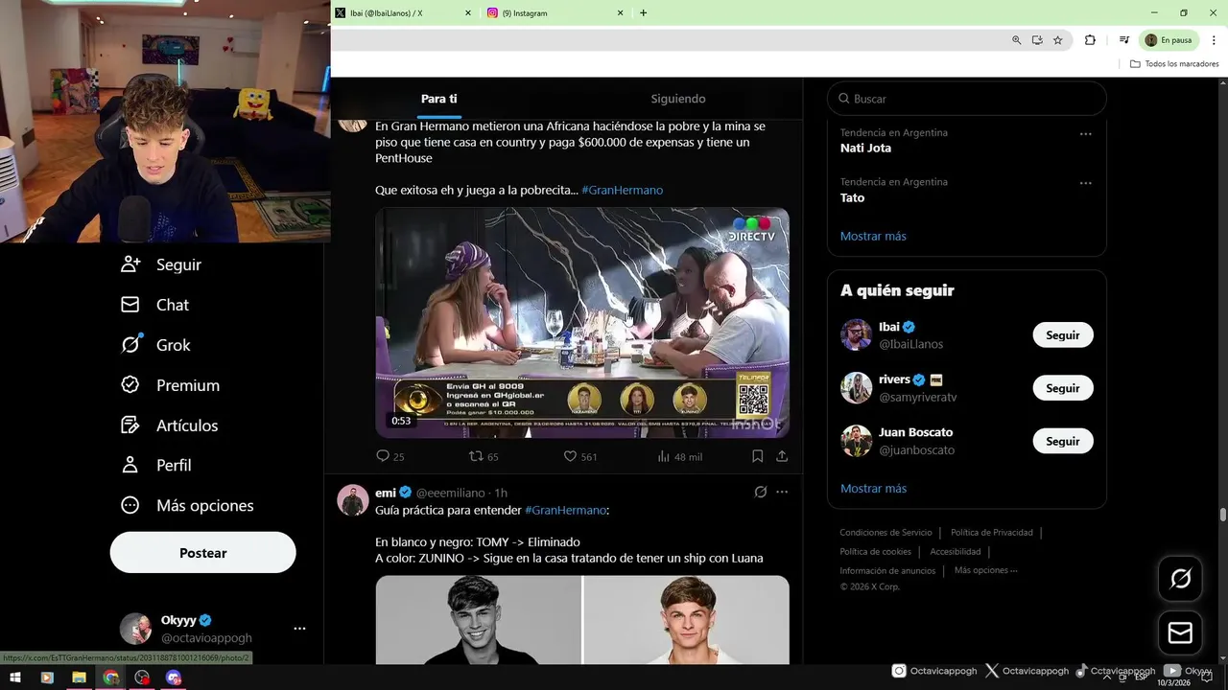This screenshot has width=1228, height=690.
Task: Open the Tato trend
Action: coord(852,198)
